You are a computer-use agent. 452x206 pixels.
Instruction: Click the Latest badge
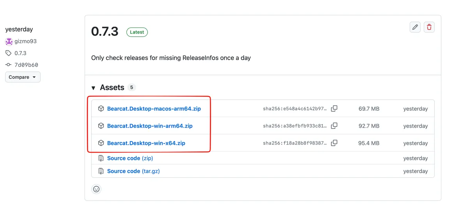pos(137,32)
